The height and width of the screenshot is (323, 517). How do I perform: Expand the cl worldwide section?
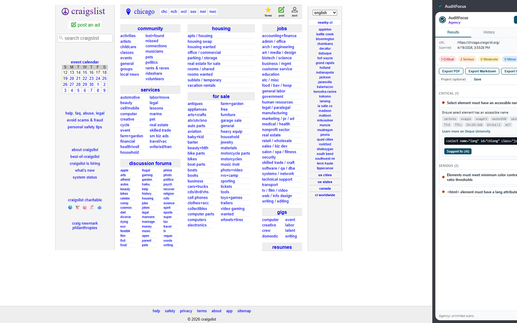[325, 195]
